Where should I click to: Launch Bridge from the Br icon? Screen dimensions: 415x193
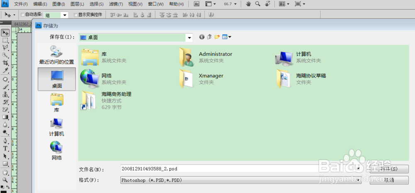197,4
